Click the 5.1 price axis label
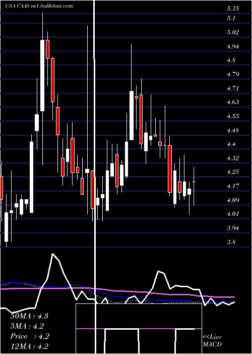252x354 pixels. pyautogui.click(x=231, y=18)
